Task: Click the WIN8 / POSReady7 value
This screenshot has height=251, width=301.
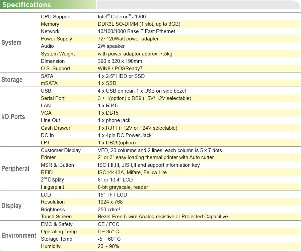Action: click(120, 69)
